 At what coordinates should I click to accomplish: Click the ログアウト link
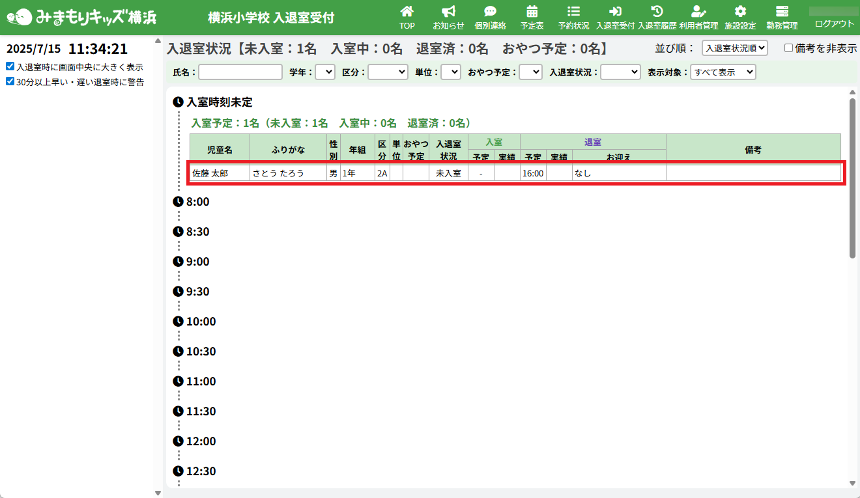click(x=834, y=24)
